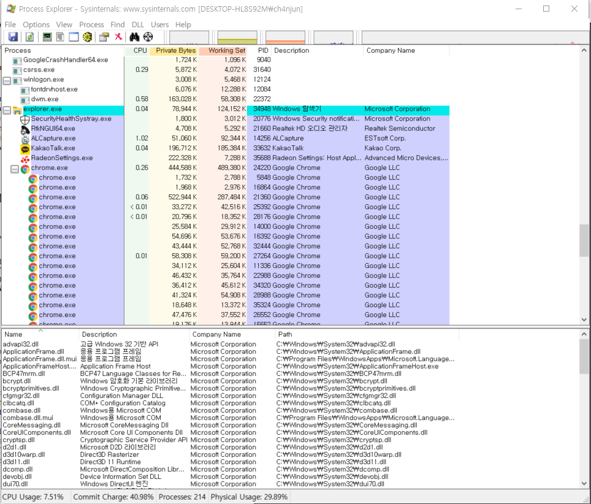
Task: Sort the DLL pane by the Name header
Action: tap(40, 334)
